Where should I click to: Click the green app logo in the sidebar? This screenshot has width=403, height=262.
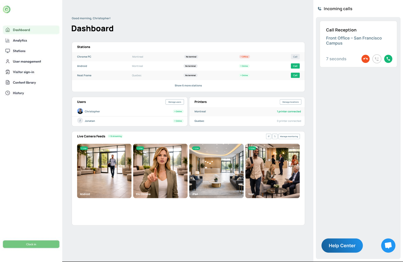(x=7, y=10)
